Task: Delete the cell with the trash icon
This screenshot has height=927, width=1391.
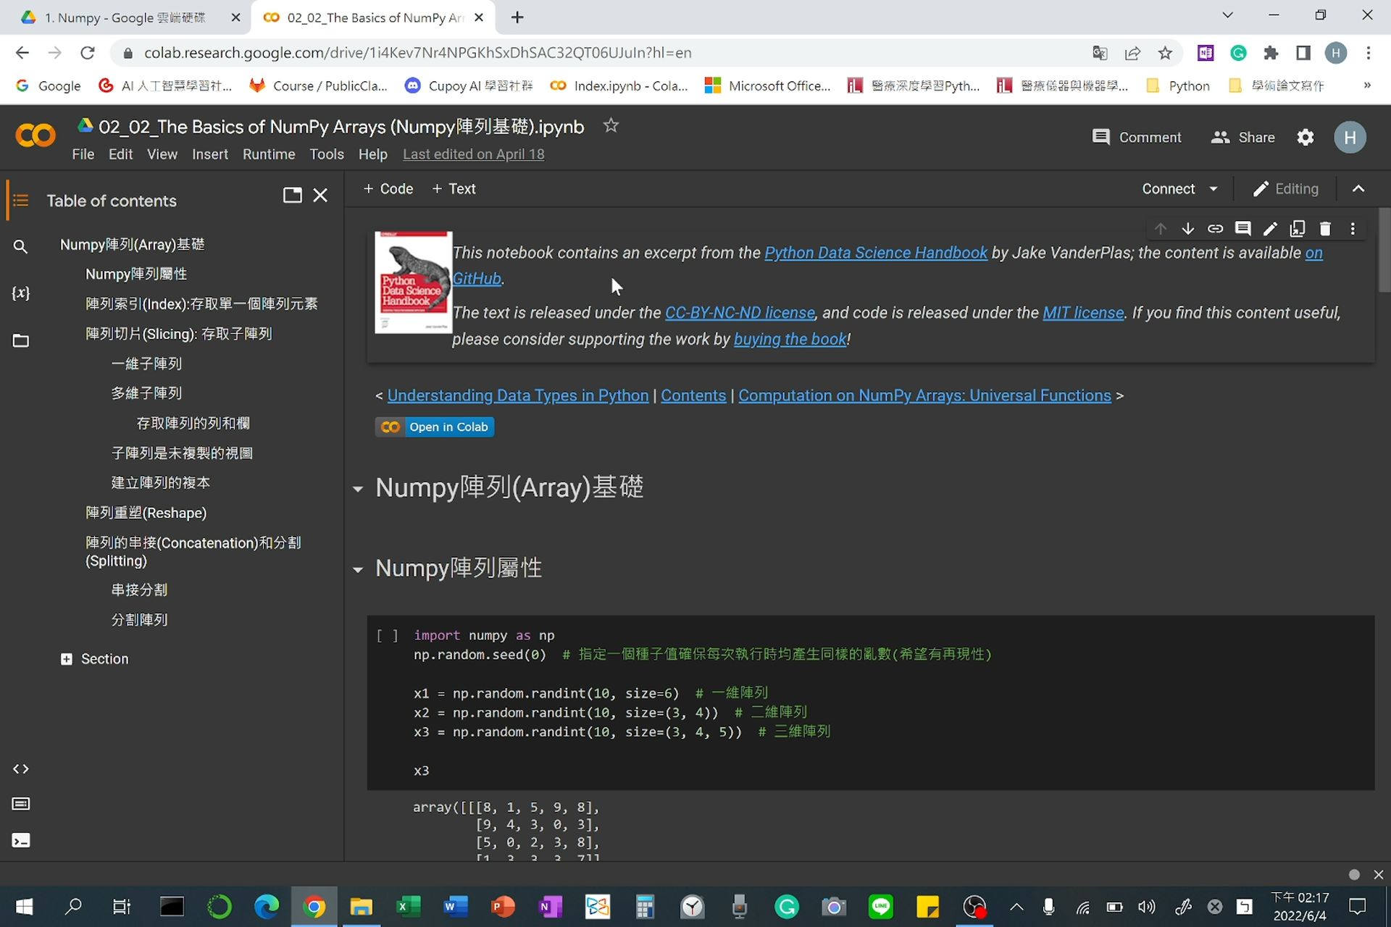Action: 1325,228
